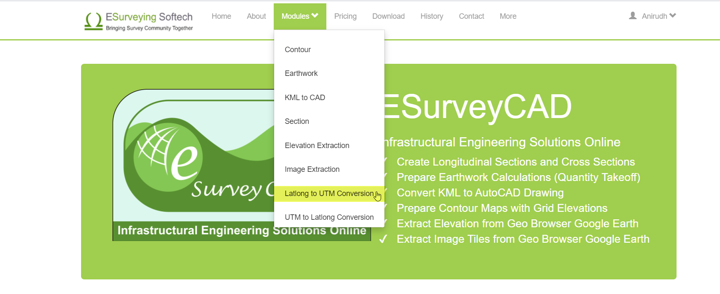The image size is (720, 294).
Task: Open the Pricing page
Action: point(345,16)
